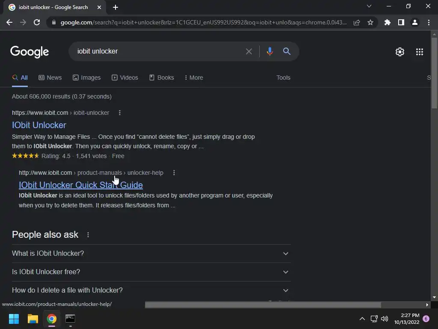The image size is (438, 329).
Task: Start voice search with microphone
Action: pyautogui.click(x=269, y=51)
